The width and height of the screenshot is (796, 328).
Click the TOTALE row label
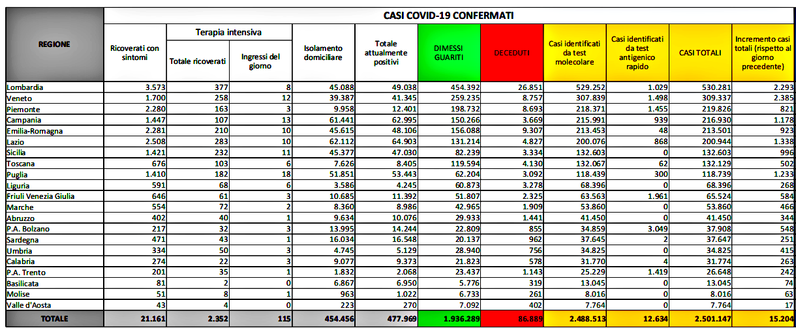click(x=54, y=319)
